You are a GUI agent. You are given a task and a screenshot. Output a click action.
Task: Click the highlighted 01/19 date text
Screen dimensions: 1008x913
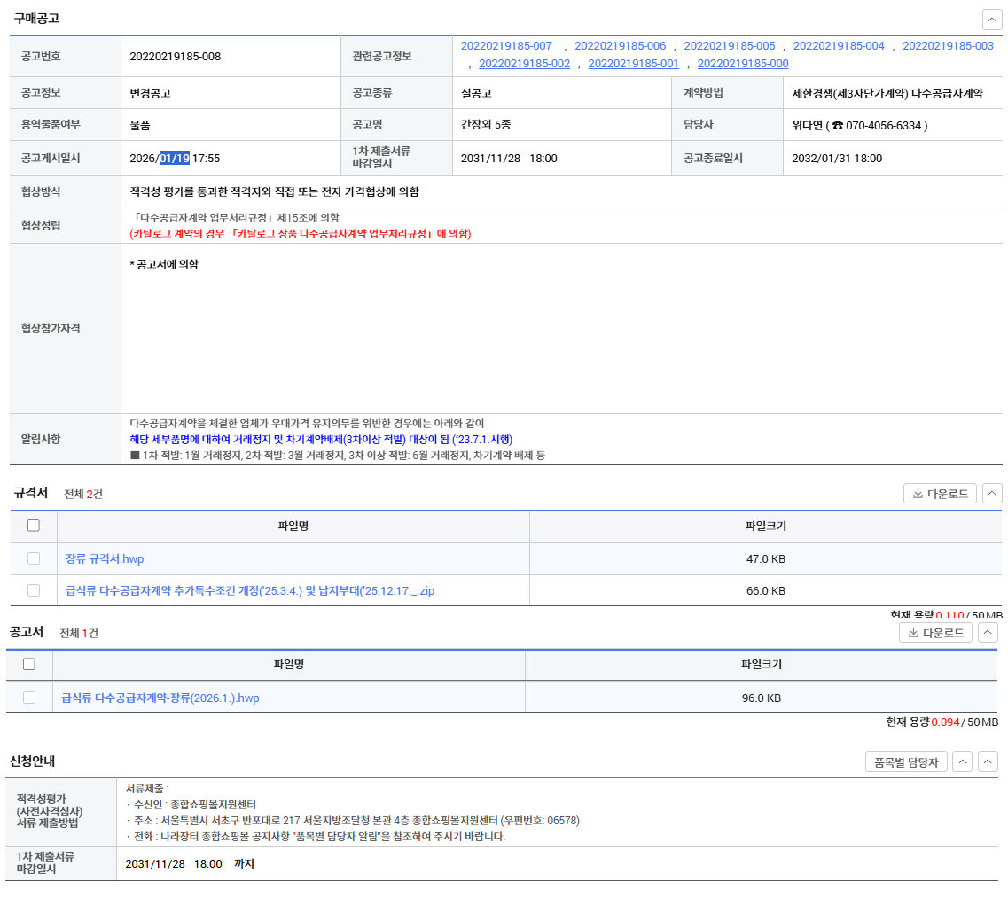click(175, 158)
